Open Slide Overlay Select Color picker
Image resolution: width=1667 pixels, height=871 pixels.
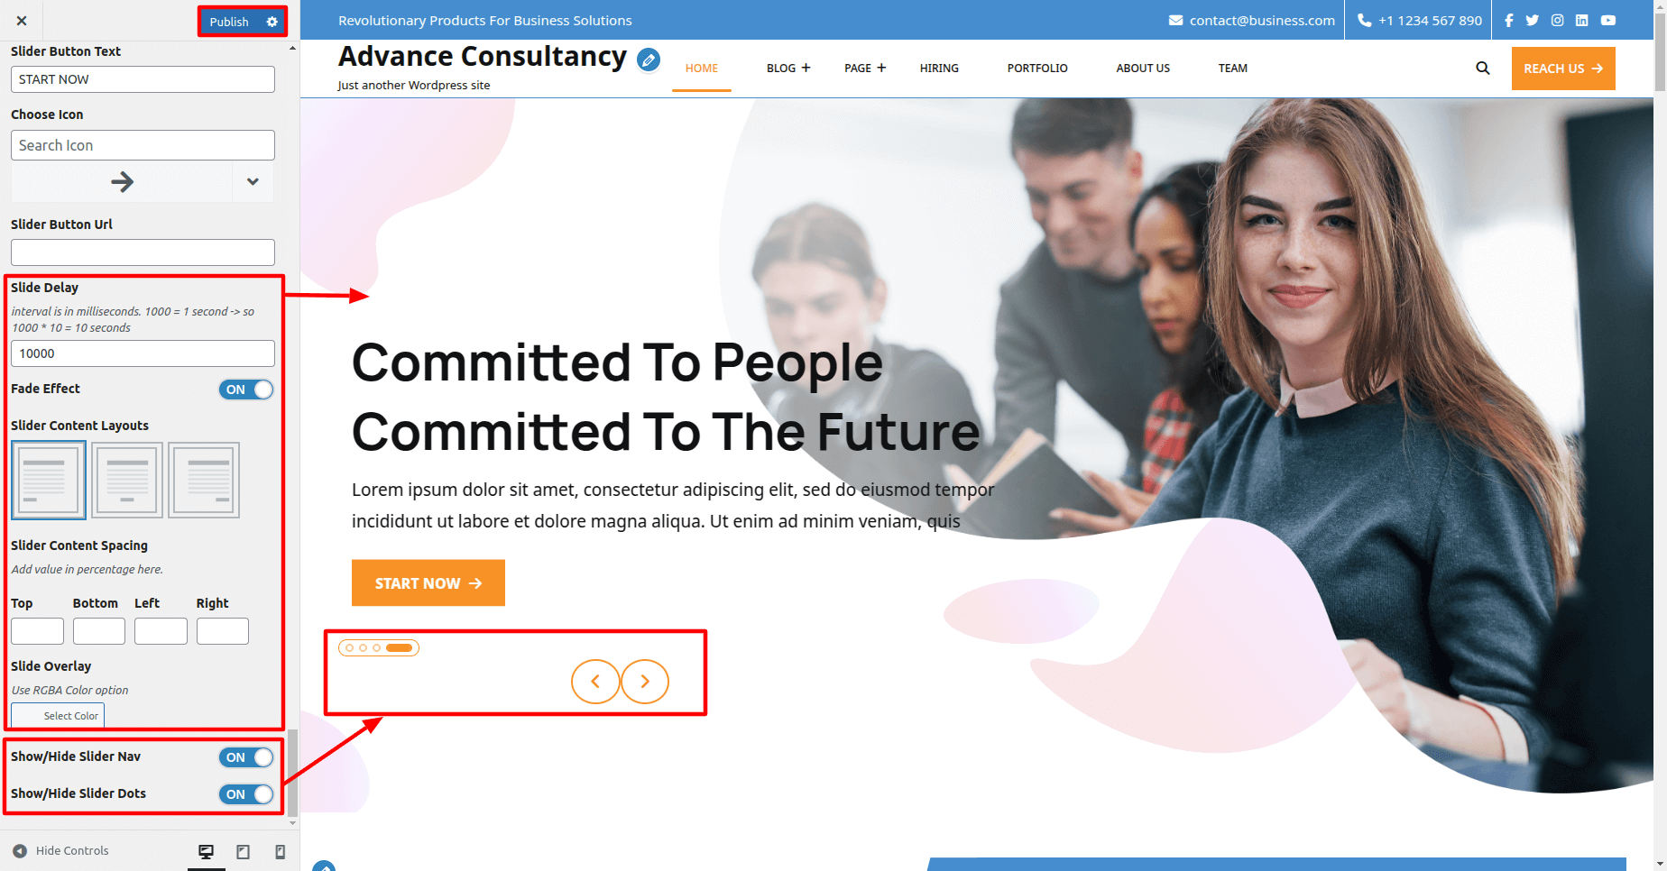(58, 716)
